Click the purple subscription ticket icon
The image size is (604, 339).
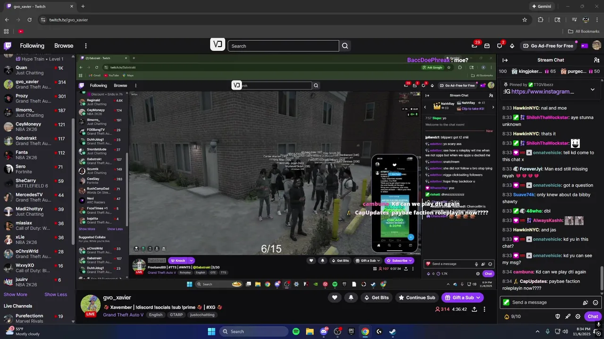click(584, 46)
